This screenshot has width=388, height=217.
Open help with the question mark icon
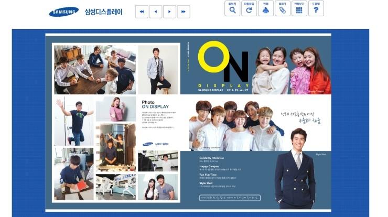pyautogui.click(x=316, y=8)
